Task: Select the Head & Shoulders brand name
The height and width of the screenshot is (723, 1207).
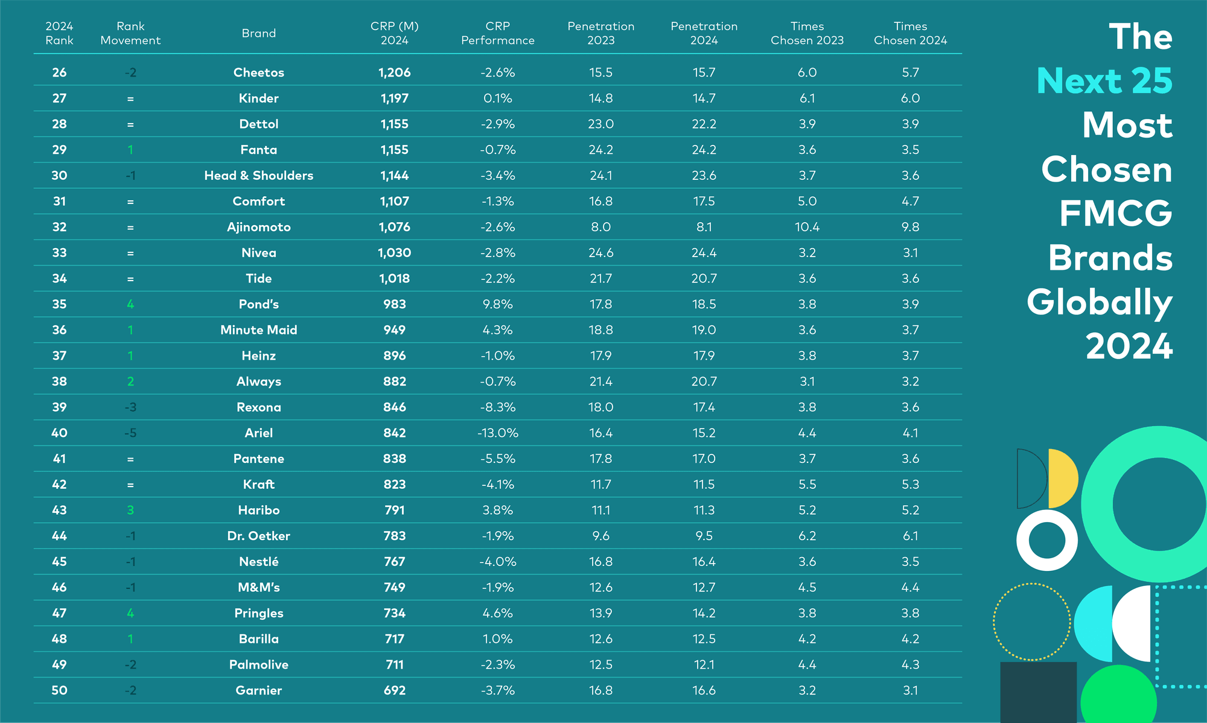Action: [259, 176]
